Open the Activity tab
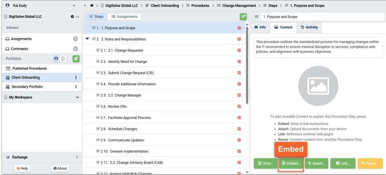 click(x=309, y=27)
